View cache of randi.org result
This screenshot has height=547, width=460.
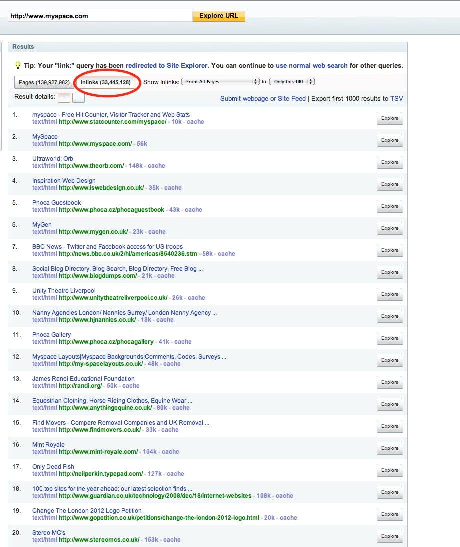[131, 386]
